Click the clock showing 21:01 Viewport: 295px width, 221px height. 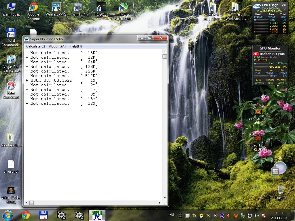[279, 213]
